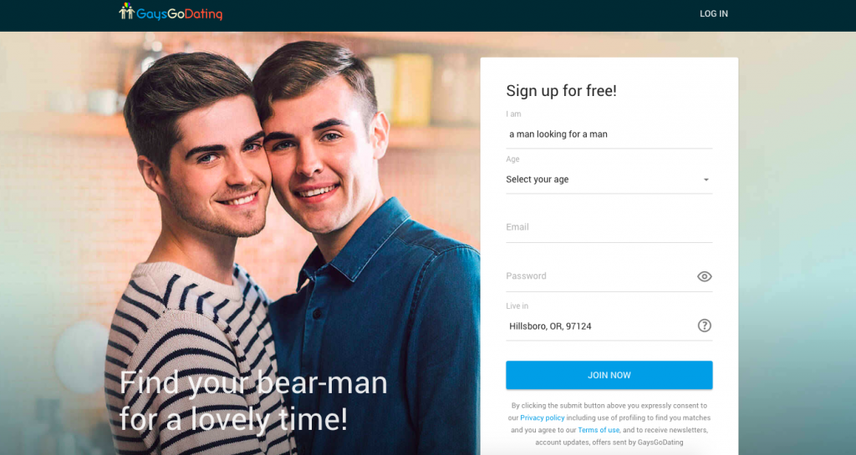Viewport: 856px width, 455px height.
Task: Open the Select your age dropdown
Action: click(609, 179)
